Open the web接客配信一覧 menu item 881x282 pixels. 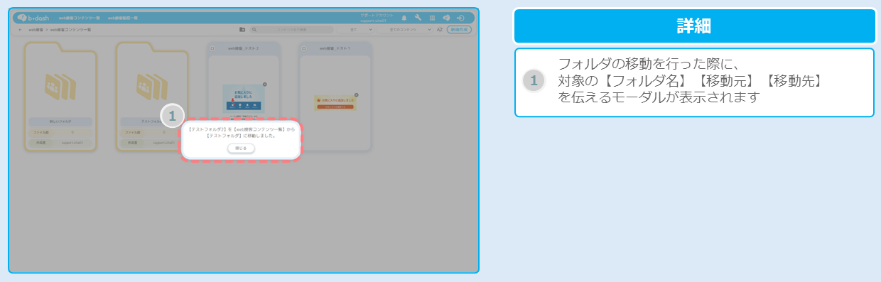coord(123,18)
